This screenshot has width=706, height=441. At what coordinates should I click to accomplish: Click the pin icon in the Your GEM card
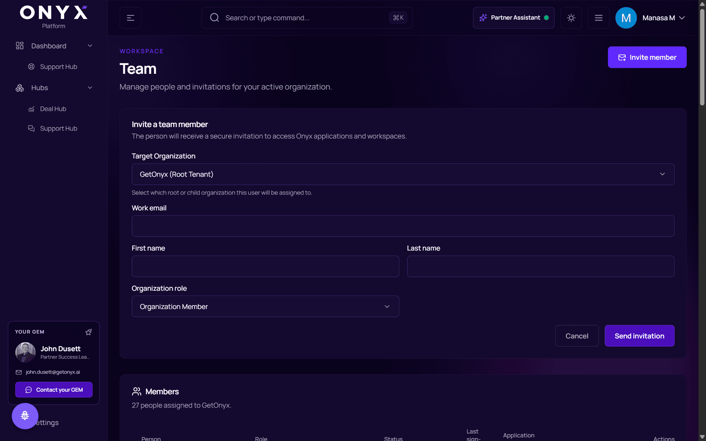89,332
